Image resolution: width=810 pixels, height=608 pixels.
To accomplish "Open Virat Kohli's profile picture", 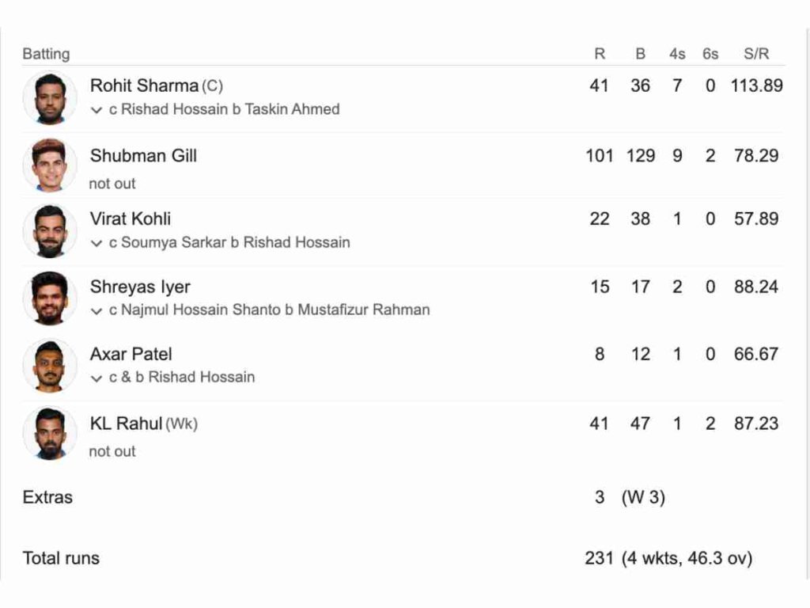I will [x=50, y=231].
